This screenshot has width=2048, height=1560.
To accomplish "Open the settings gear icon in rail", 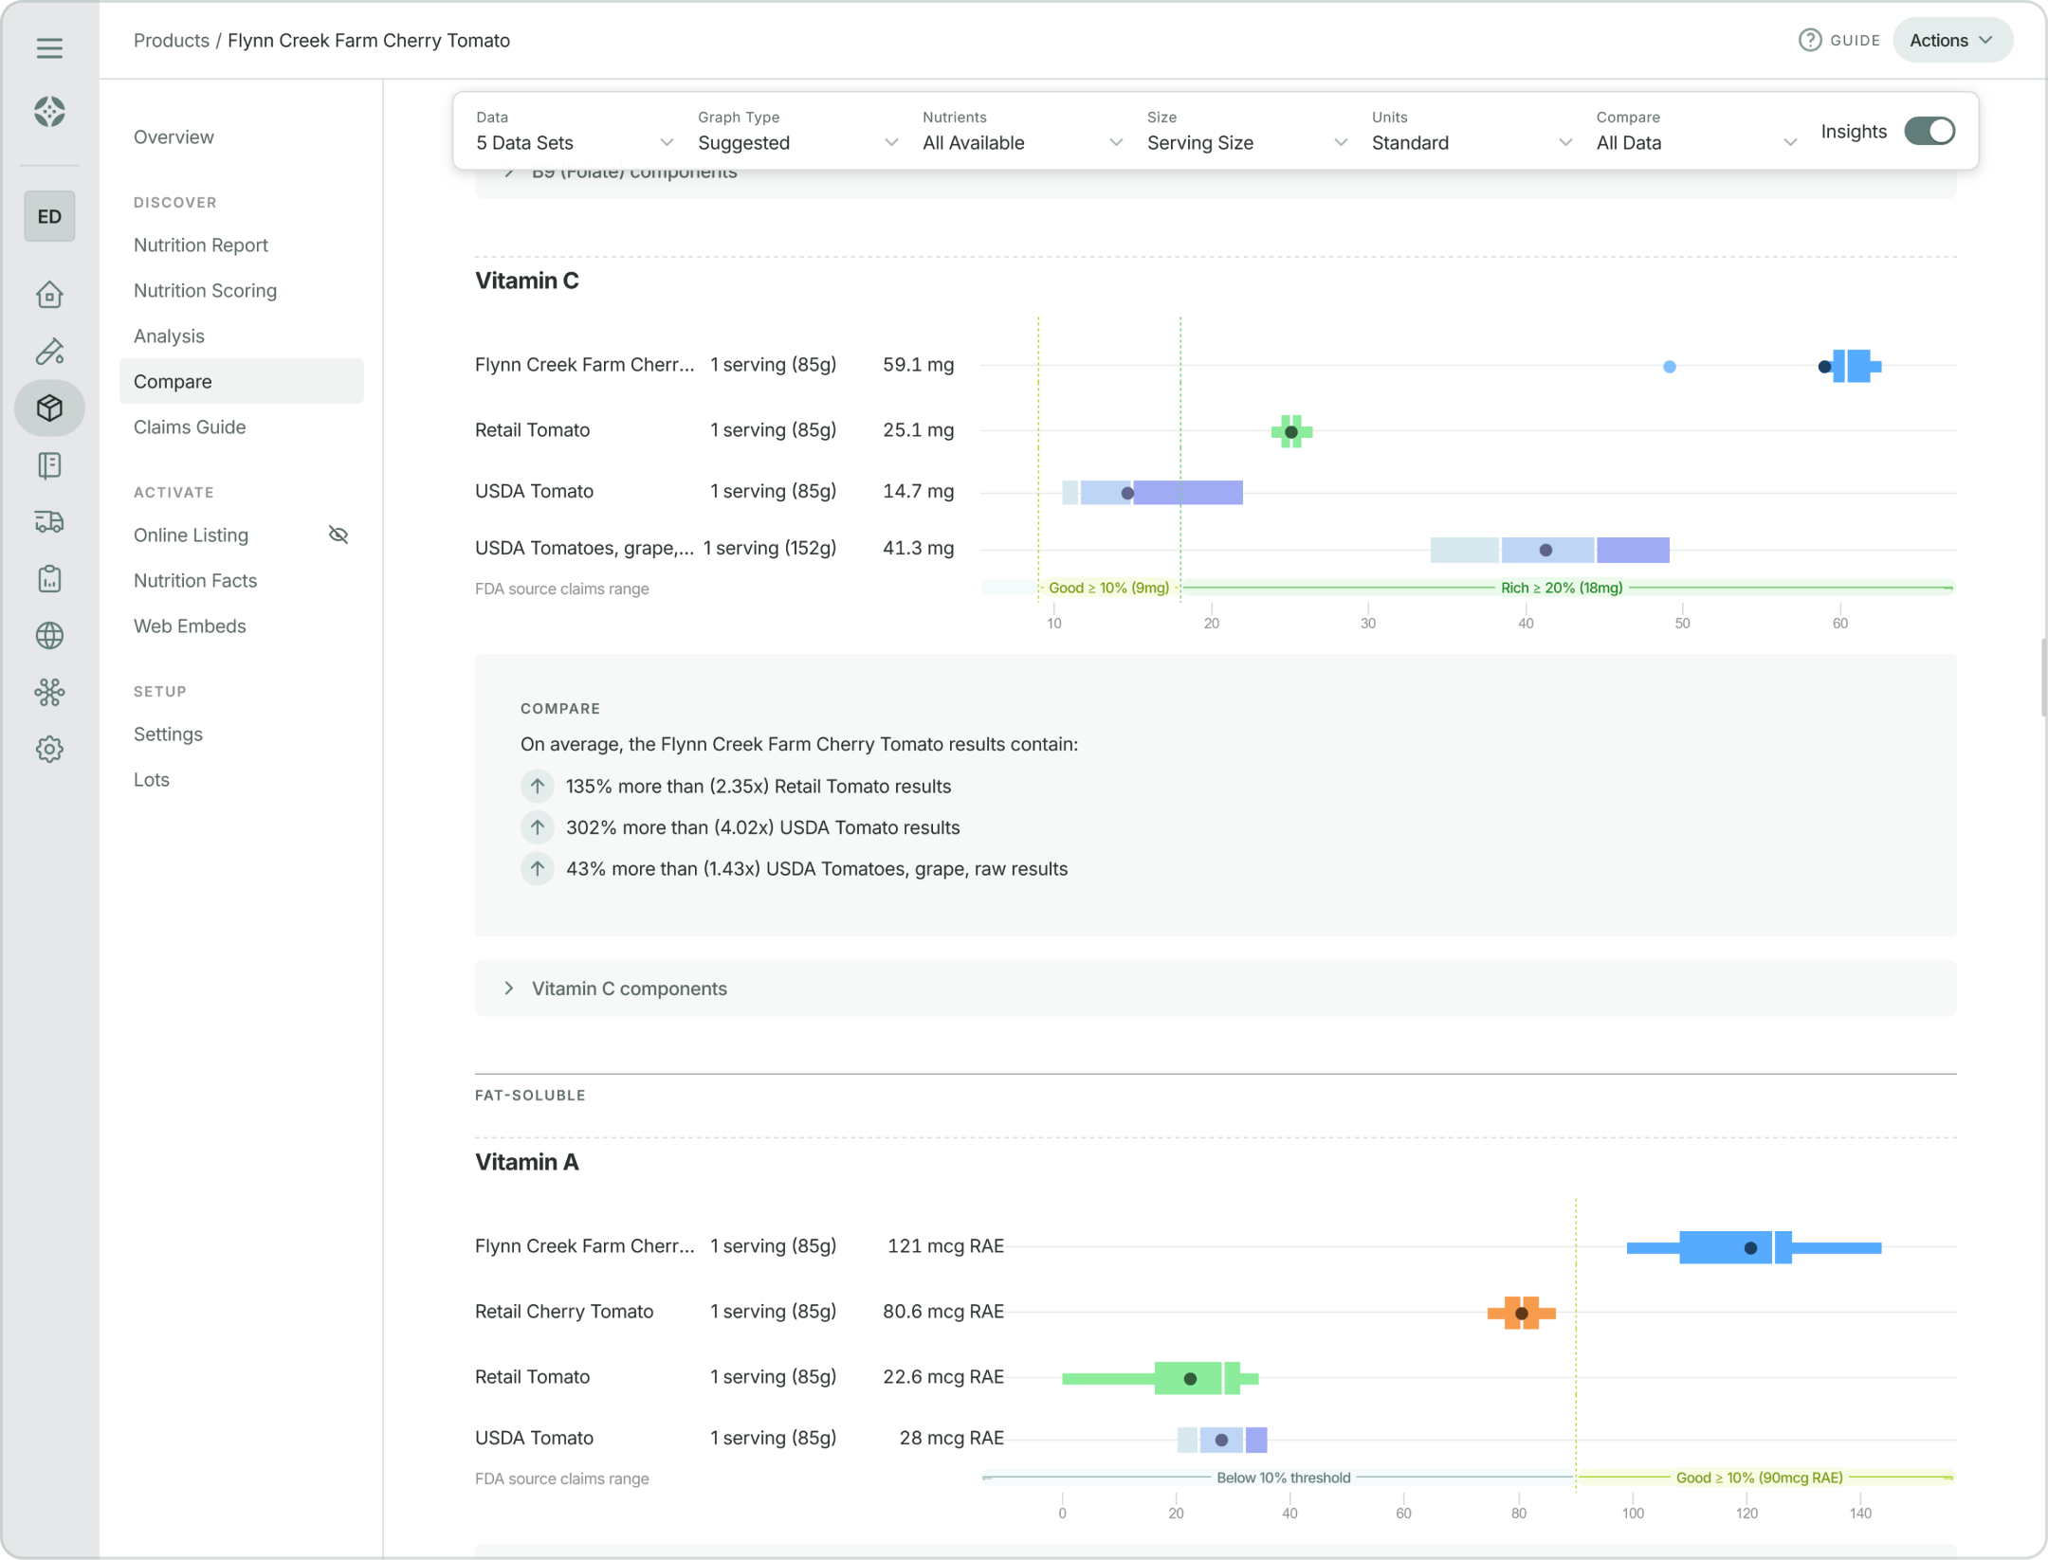I will 49,750.
